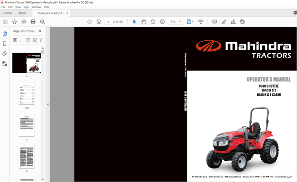Rotate page icon in thumbnails panel
Screen dimensions: 297x182
[41, 40]
